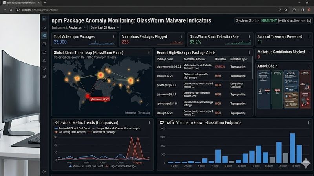Open kebab menu on Account Takeovers Prevented
The image size is (314, 176).
(x=309, y=37)
